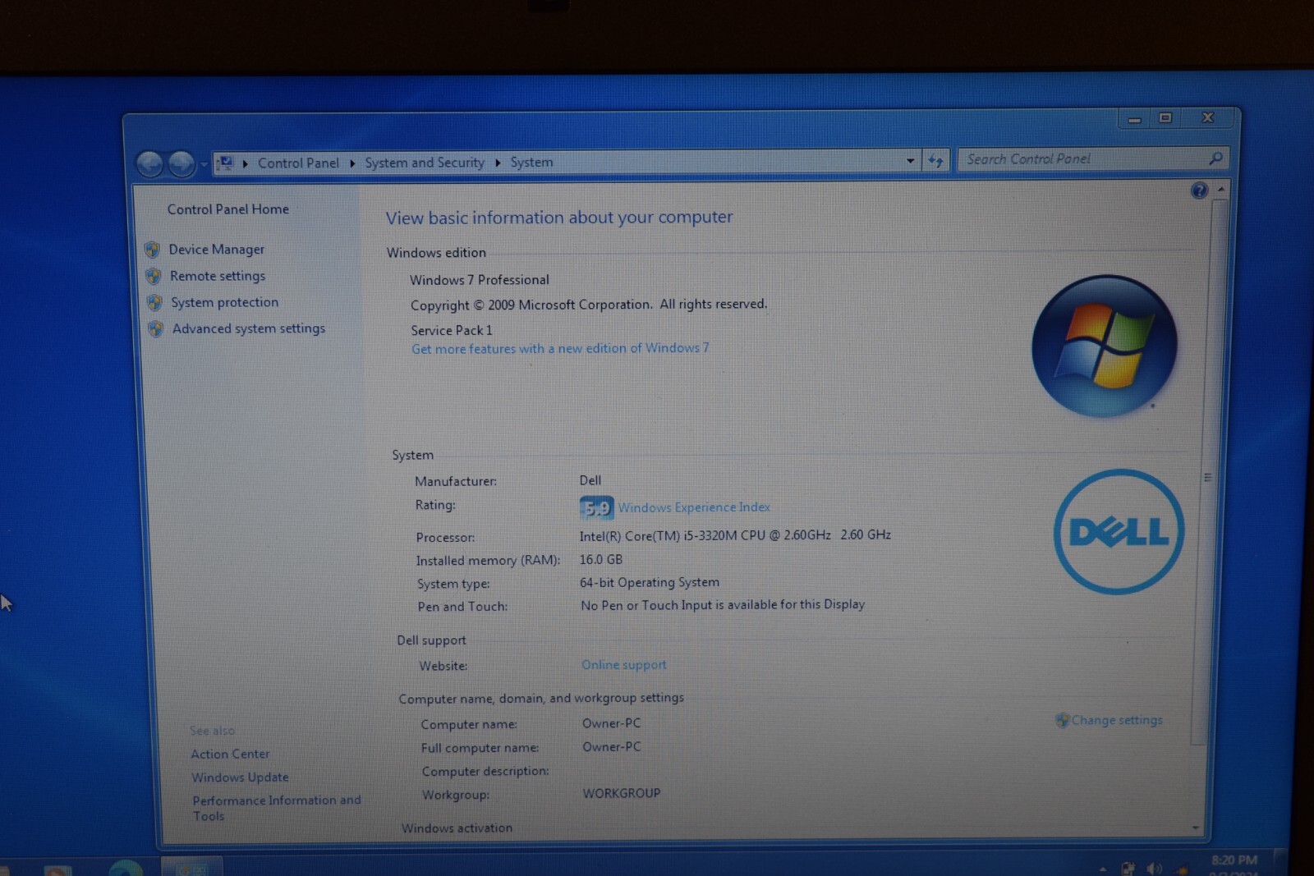Open Device Manager from the sidebar
The height and width of the screenshot is (876, 1314).
point(217,250)
